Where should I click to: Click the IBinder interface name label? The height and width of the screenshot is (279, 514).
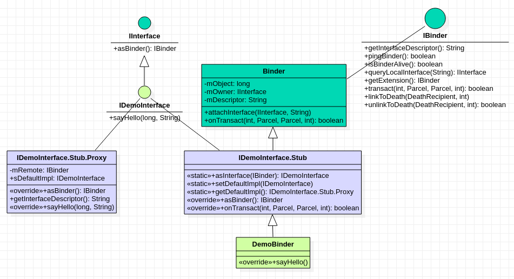(x=435, y=36)
